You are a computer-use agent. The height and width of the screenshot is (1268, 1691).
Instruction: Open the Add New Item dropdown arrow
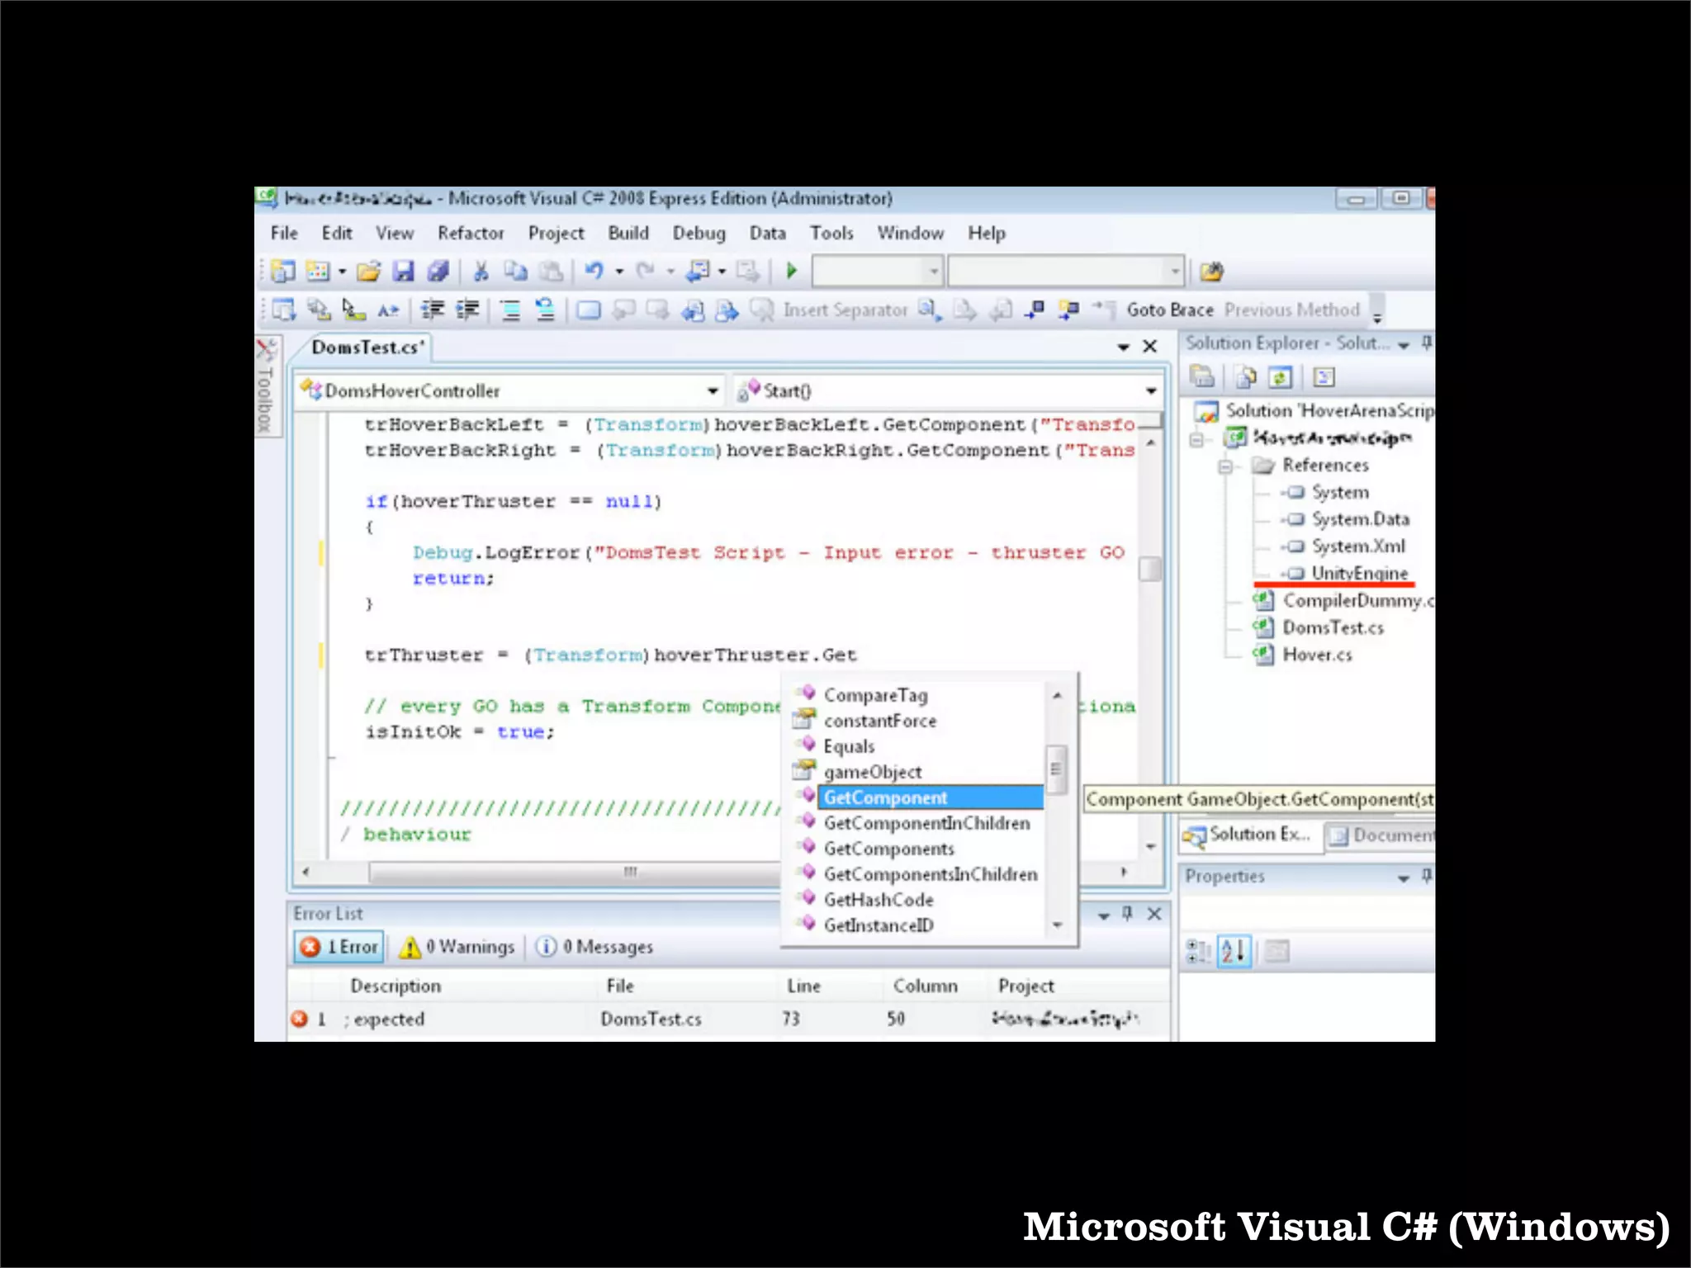tap(342, 271)
